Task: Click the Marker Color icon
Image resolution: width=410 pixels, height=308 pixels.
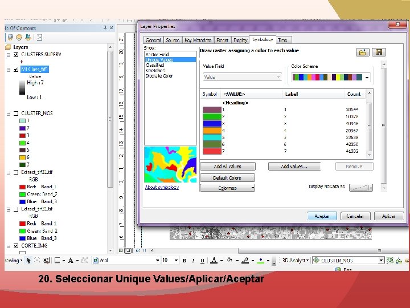Action: [260, 260]
